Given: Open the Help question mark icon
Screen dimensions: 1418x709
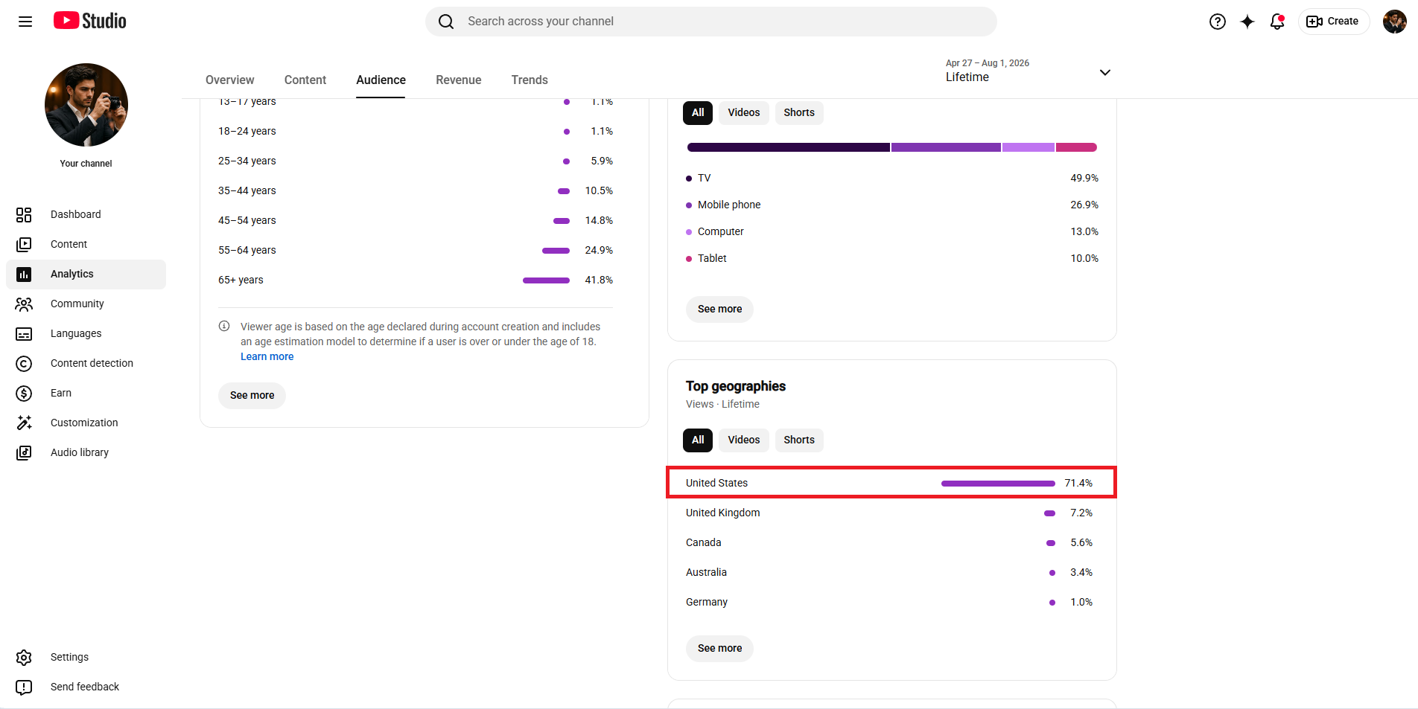Looking at the screenshot, I should click(x=1218, y=22).
